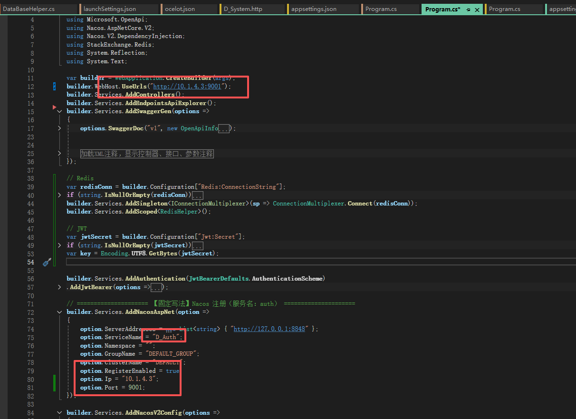
Task: Click the collapsed comment text 加载XML注释
Action: click(146, 154)
